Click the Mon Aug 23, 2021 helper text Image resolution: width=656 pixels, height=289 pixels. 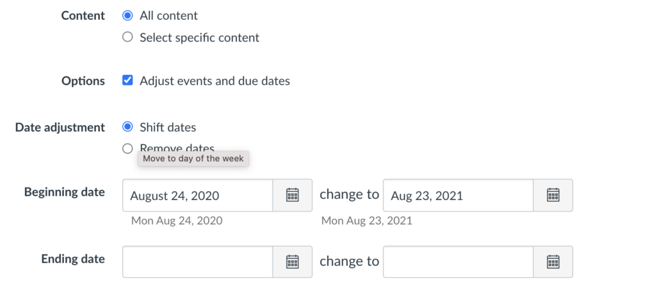pos(366,221)
